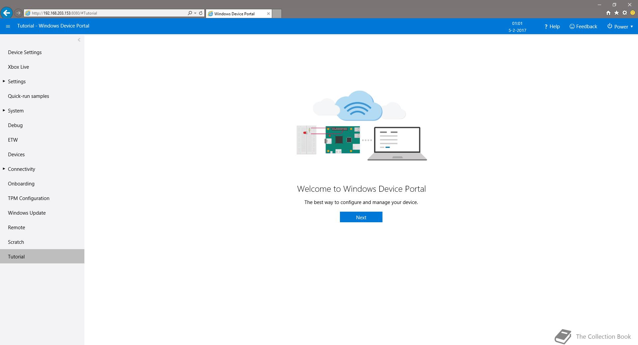Click the browser forward arrow
Screen dimensions: 638x345
pos(18,13)
